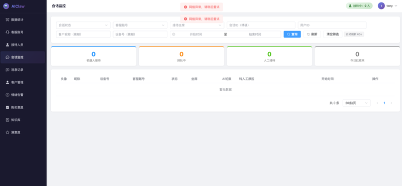Click the 知识库 book icon
The image size is (402, 186).
click(x=8, y=120)
